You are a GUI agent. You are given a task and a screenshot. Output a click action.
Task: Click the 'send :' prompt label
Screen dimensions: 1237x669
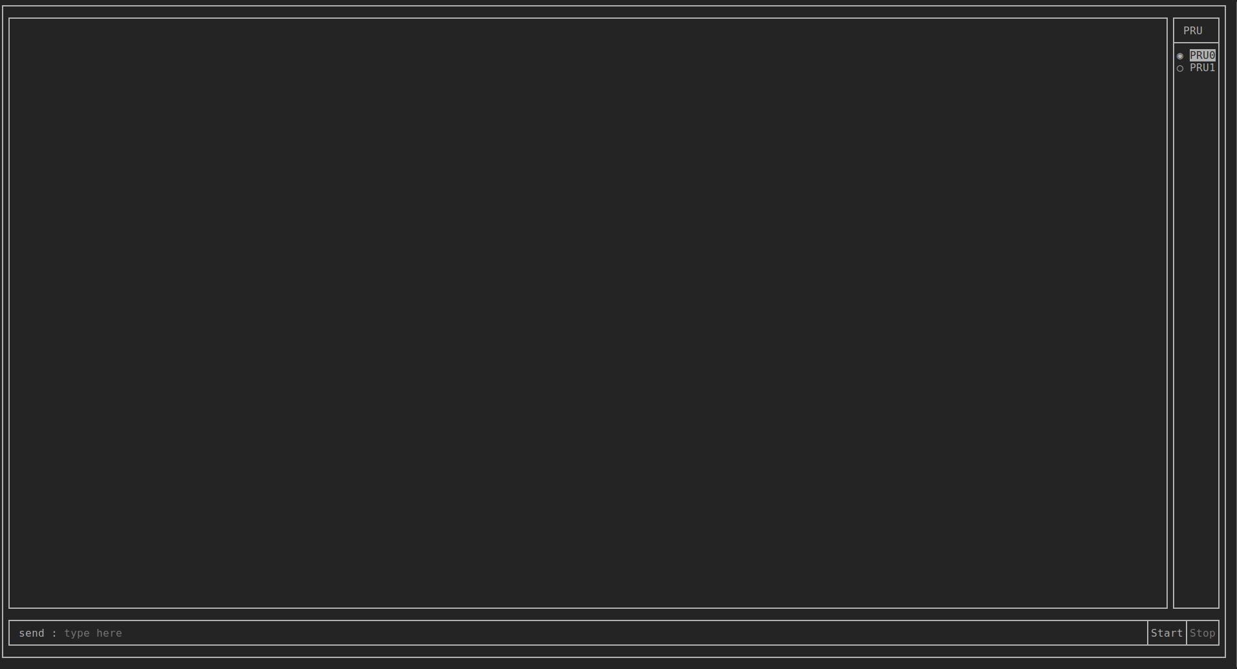[38, 633]
